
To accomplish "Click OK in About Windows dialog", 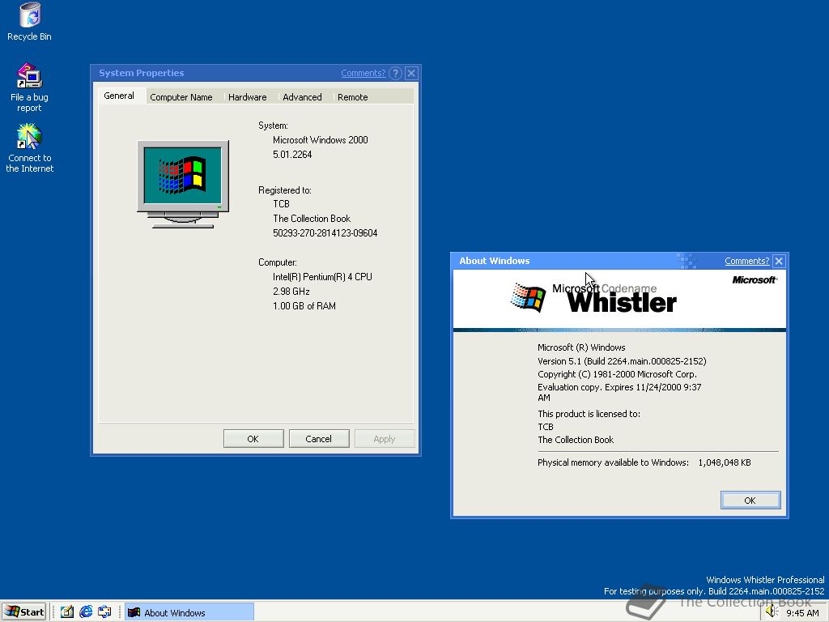I will point(750,501).
